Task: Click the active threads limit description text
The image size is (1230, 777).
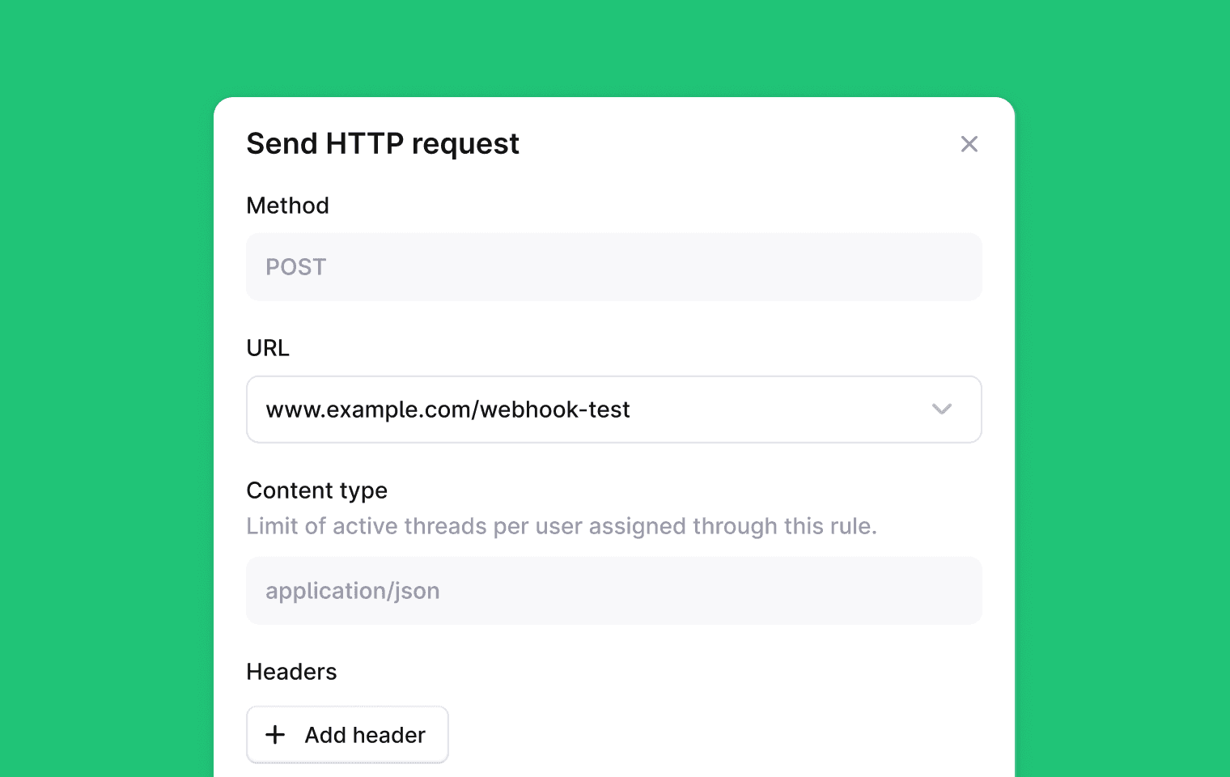Action: [561, 526]
